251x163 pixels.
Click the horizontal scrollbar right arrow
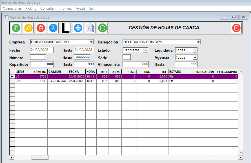(x=236, y=157)
